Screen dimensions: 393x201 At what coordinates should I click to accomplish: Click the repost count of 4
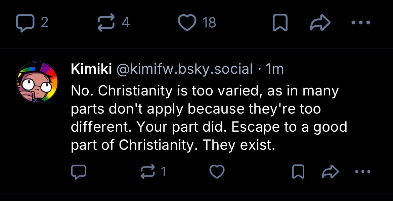pyautogui.click(x=126, y=23)
